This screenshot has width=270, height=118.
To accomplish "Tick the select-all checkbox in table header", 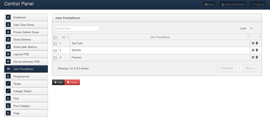I will (x=55, y=37).
